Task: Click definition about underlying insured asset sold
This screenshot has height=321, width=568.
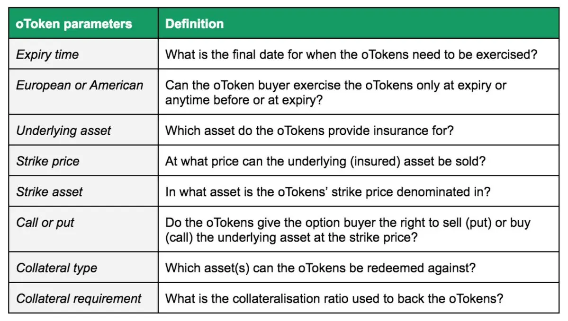Action: [x=325, y=161]
